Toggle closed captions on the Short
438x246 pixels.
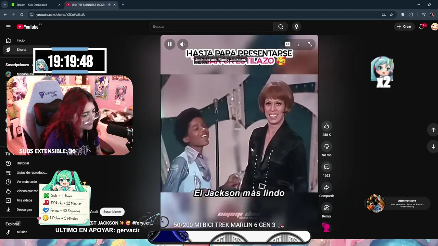point(288,44)
